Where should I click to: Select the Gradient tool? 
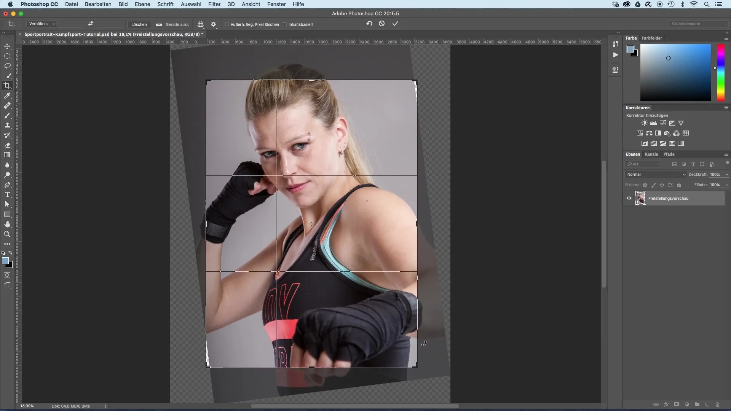7,155
